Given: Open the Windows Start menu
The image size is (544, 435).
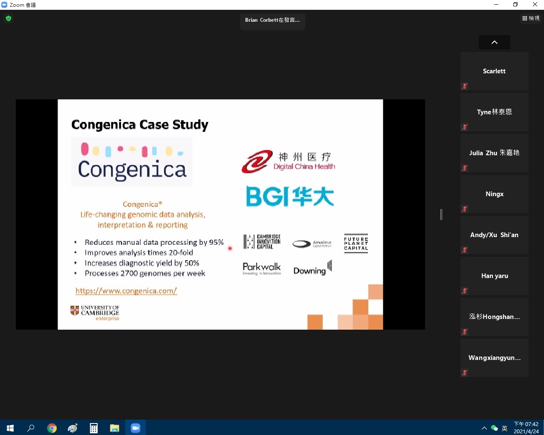Looking at the screenshot, I should pyautogui.click(x=10, y=428).
